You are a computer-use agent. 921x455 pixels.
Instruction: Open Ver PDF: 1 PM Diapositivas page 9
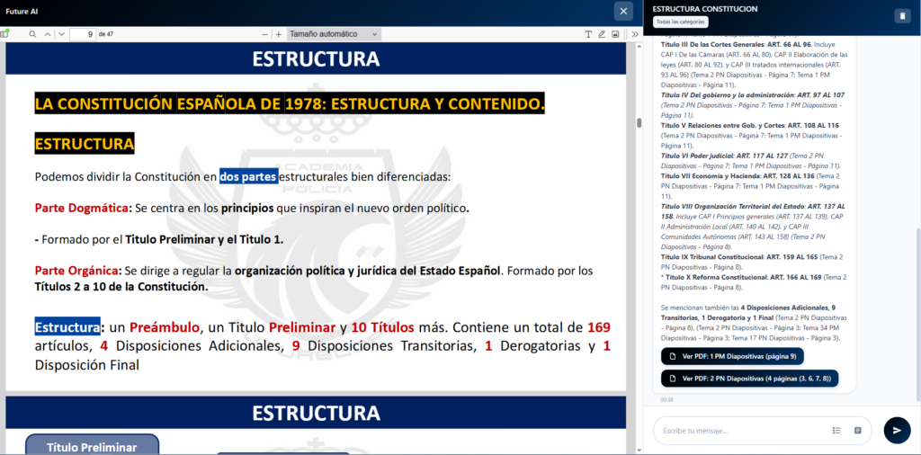click(732, 356)
